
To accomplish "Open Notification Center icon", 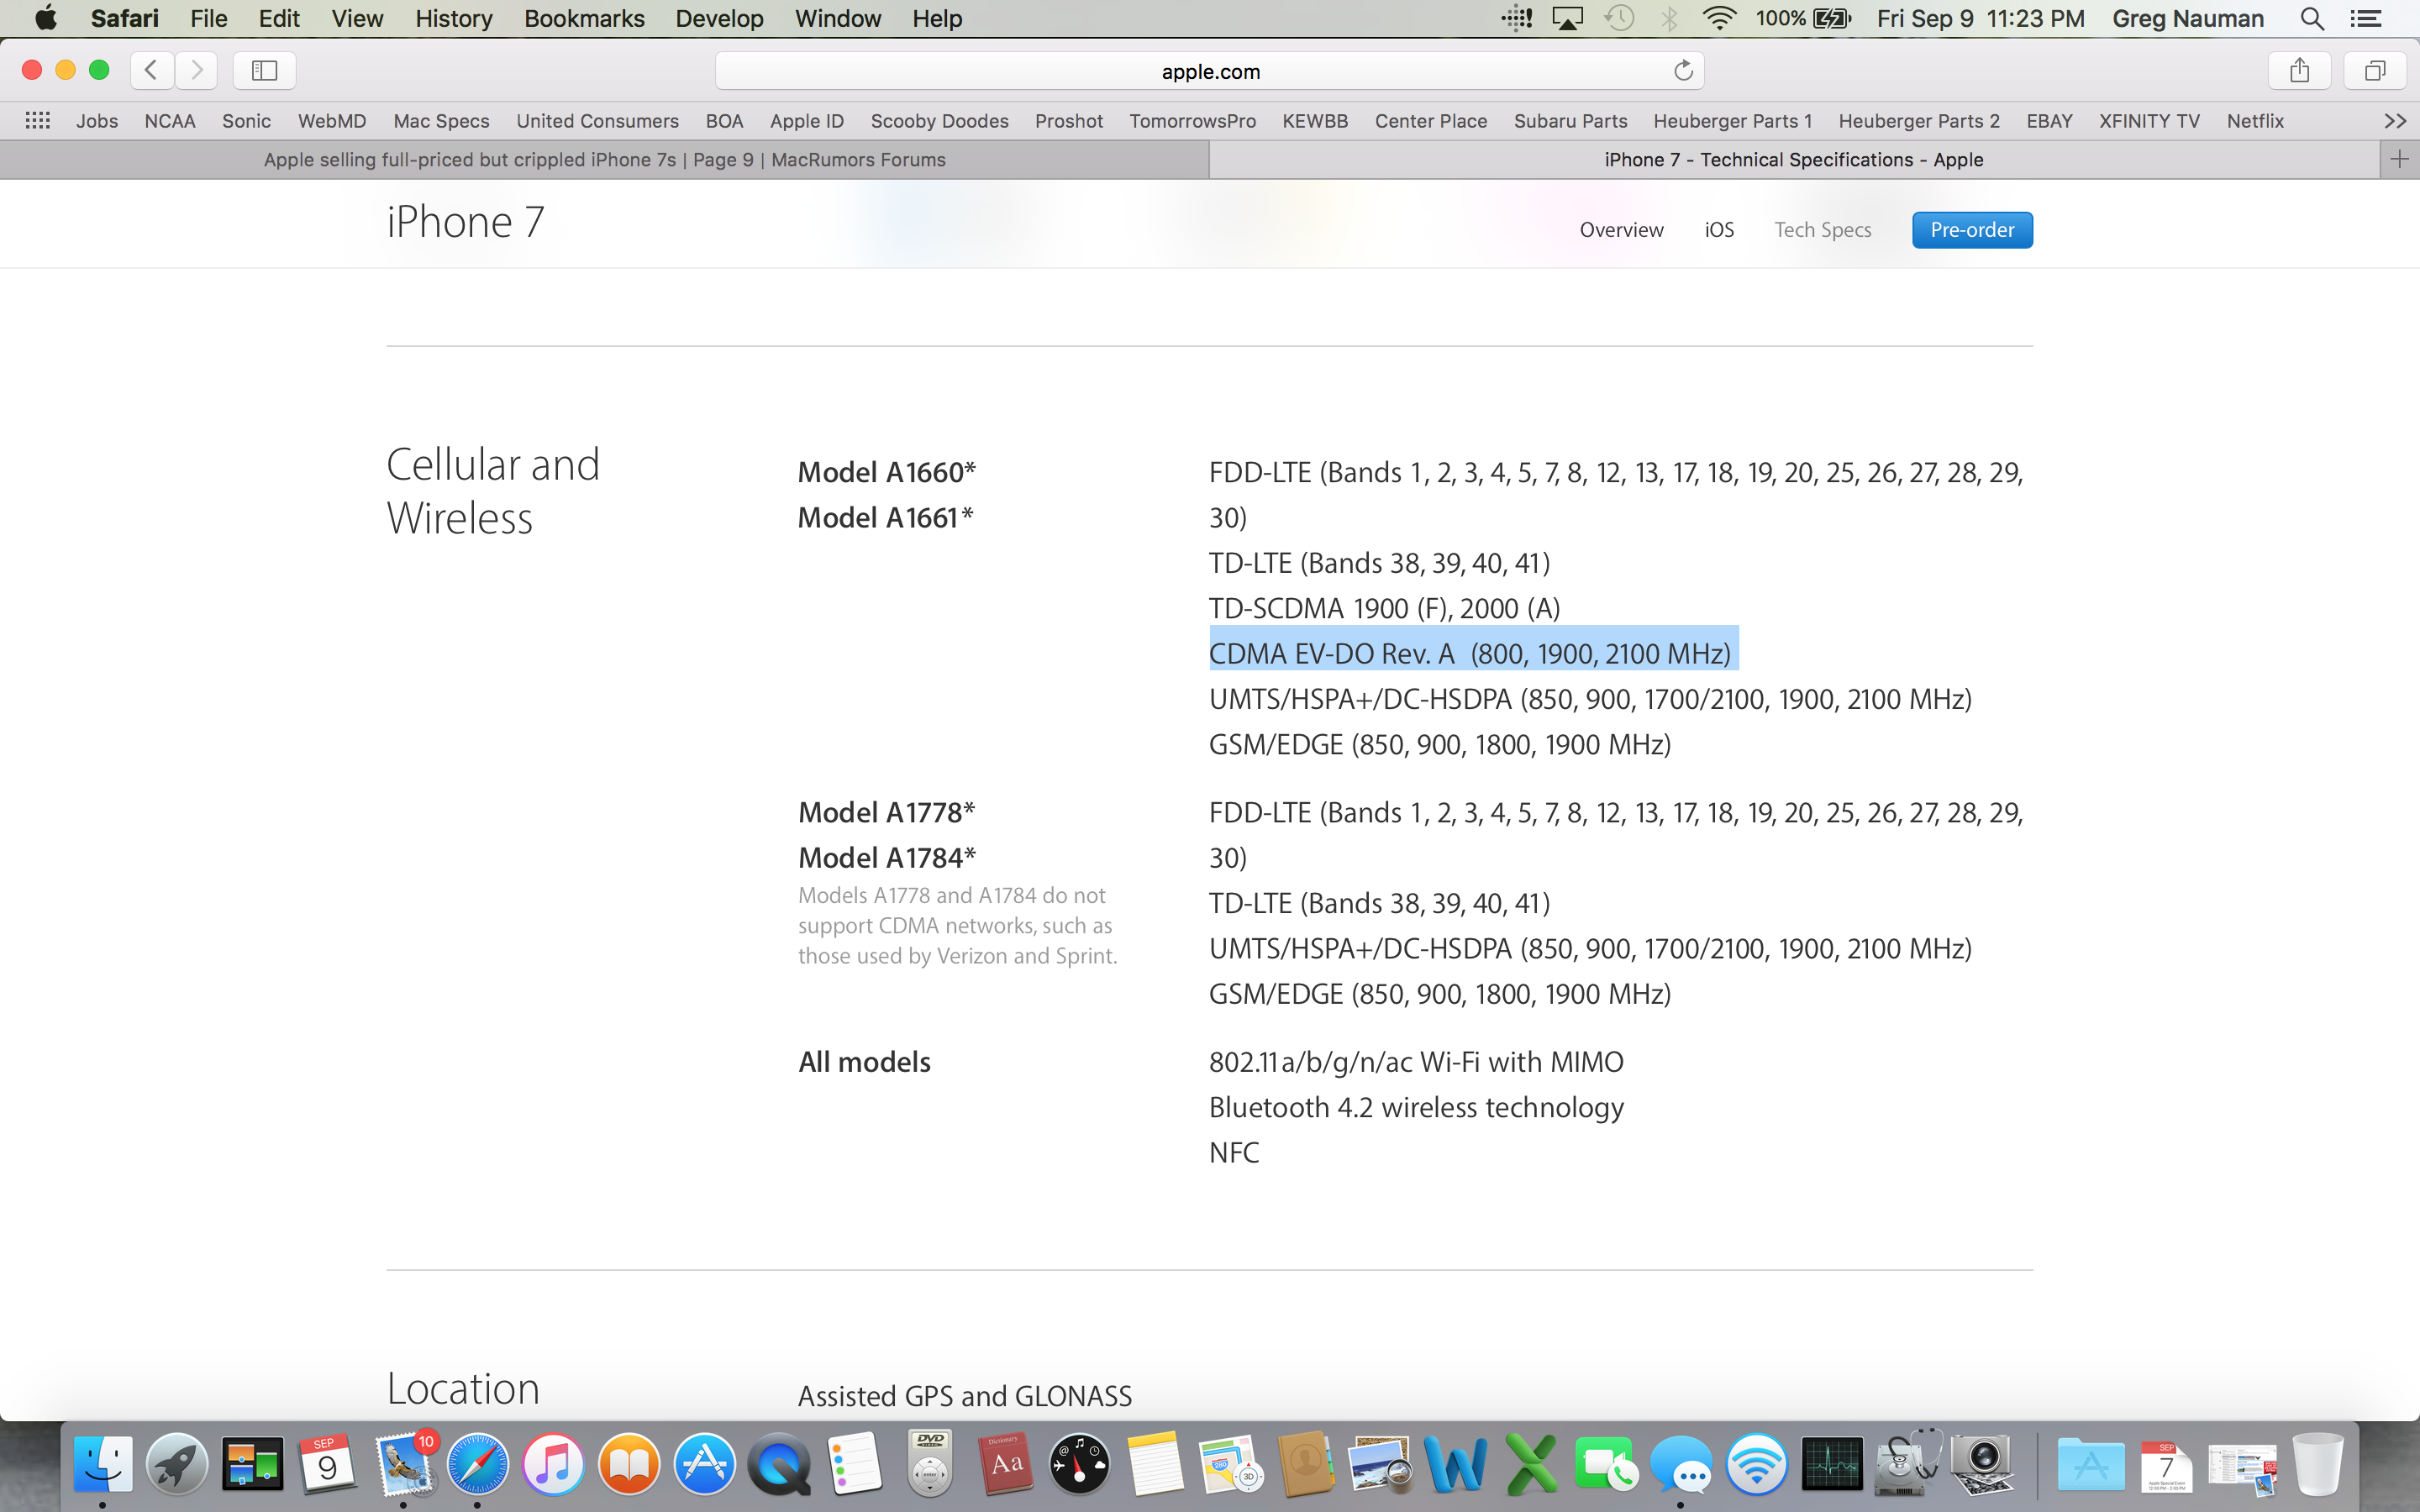I will pyautogui.click(x=2365, y=18).
